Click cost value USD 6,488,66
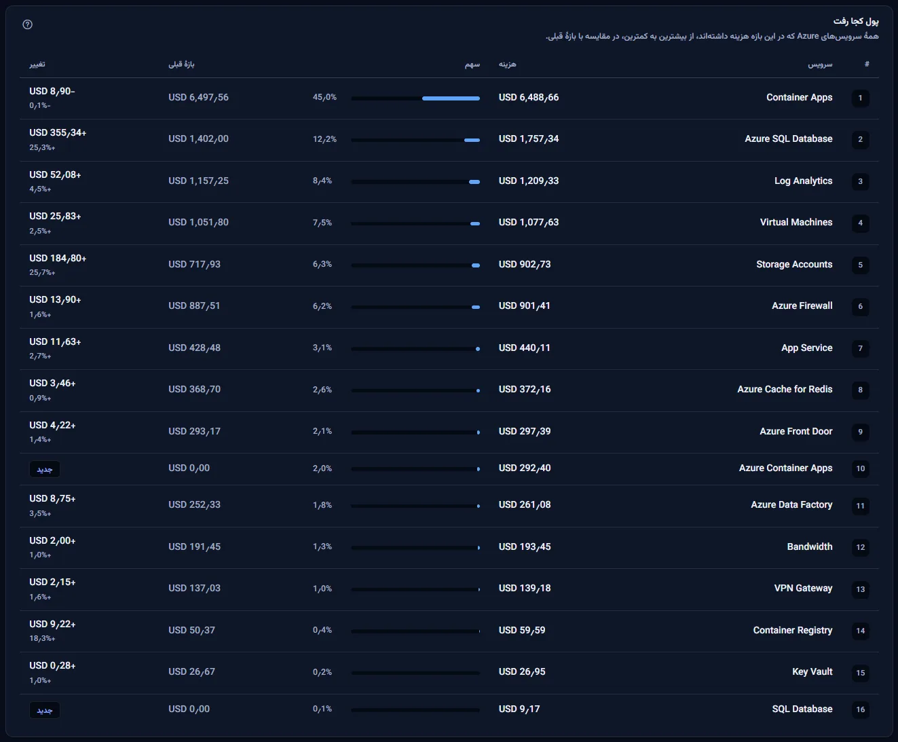898x742 pixels. [x=529, y=97]
